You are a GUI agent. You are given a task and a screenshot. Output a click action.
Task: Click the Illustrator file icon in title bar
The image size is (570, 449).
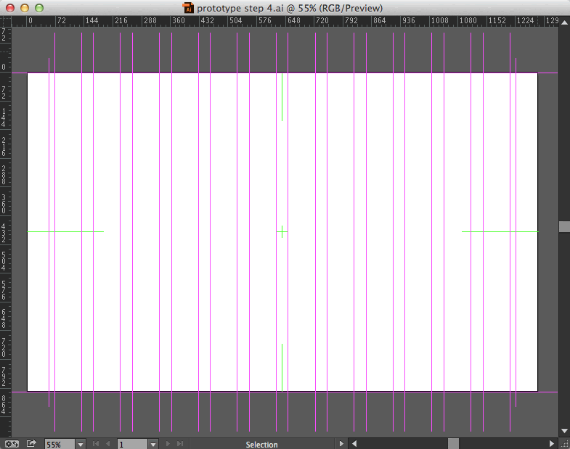(189, 7)
